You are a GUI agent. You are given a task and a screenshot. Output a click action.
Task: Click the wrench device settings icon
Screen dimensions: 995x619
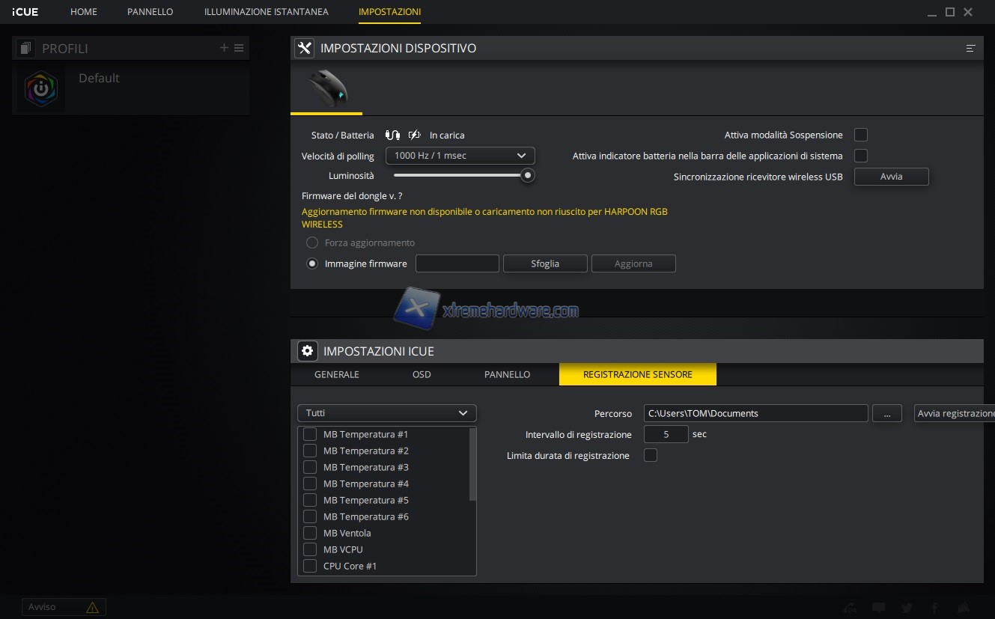point(304,48)
